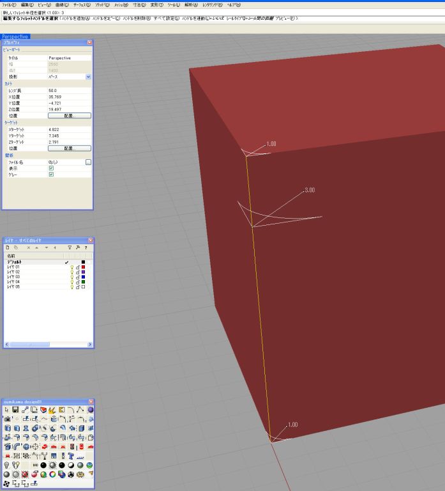Toggle the 表示 (show) wallpaper checkbox
Image resolution: width=445 pixels, height=491 pixels.
[x=52, y=168]
